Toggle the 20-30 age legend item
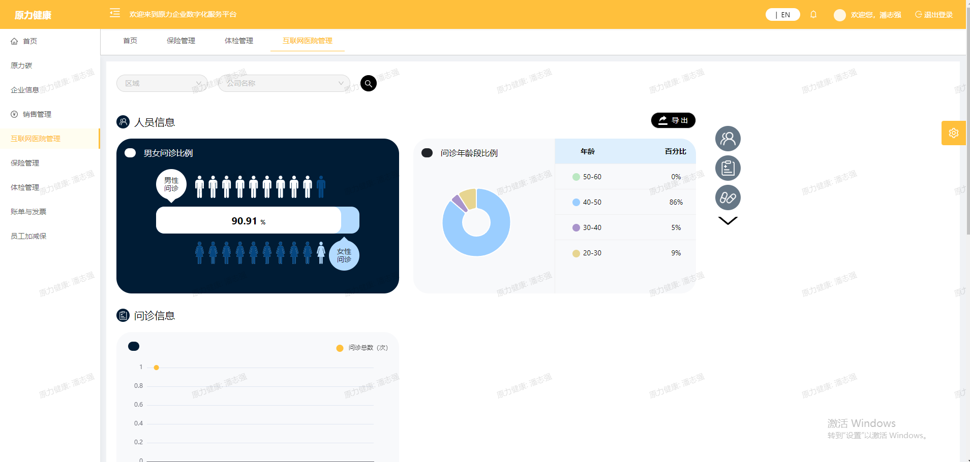The image size is (970, 462). coord(587,253)
